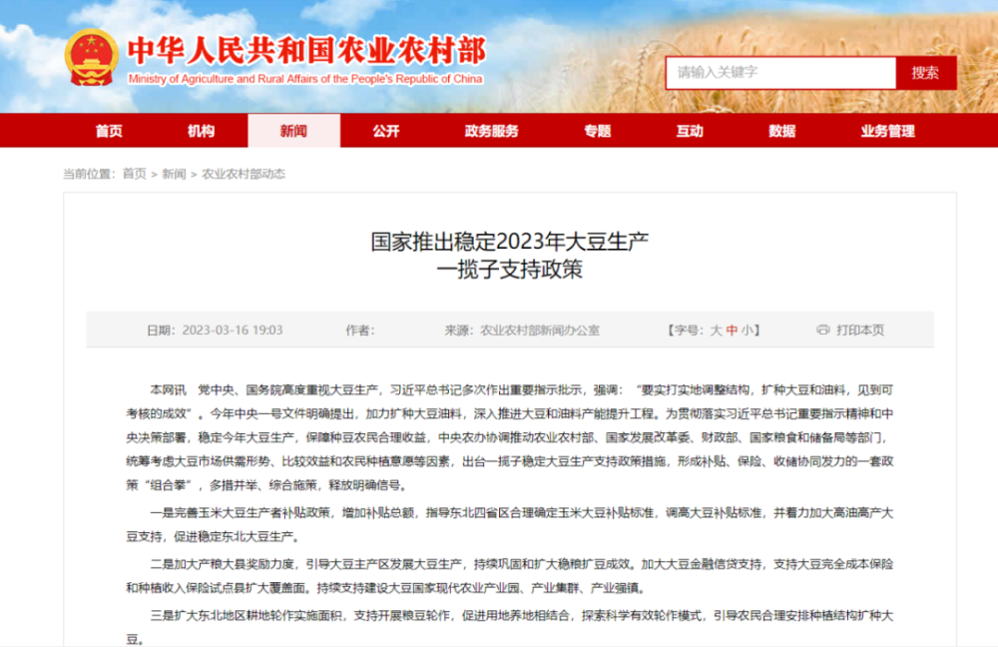Click the 新闻 breadcrumb link
The height and width of the screenshot is (647, 998).
pyautogui.click(x=174, y=174)
